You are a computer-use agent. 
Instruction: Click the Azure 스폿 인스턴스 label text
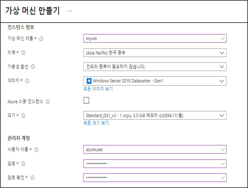[25, 102]
